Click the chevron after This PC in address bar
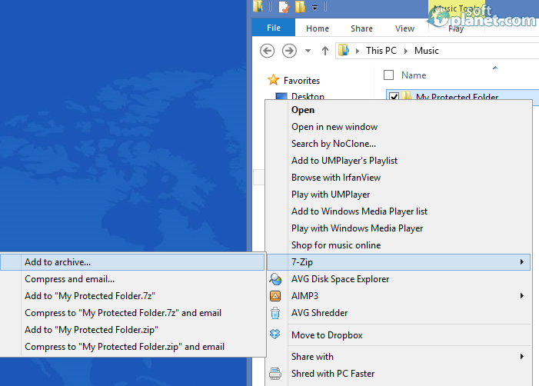Viewport: 539px width, 386px height. coord(406,51)
